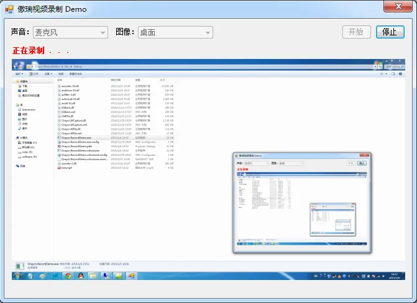Click the 停止 button to stop recording
This screenshot has height=303, width=417.
click(390, 32)
